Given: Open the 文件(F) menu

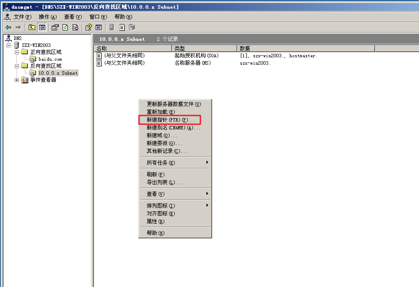Looking at the screenshot, I should coord(23,17).
